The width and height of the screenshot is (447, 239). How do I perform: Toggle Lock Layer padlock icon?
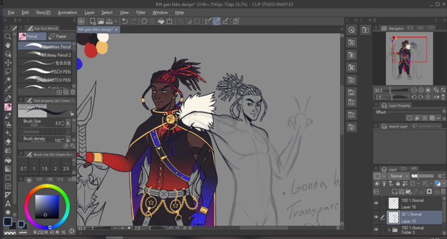coord(398,184)
